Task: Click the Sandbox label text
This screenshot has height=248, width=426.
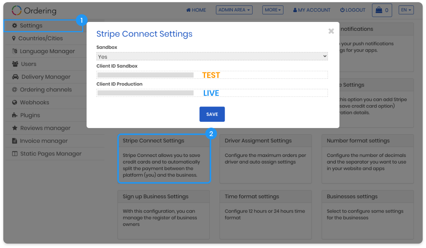Action: tap(107, 47)
